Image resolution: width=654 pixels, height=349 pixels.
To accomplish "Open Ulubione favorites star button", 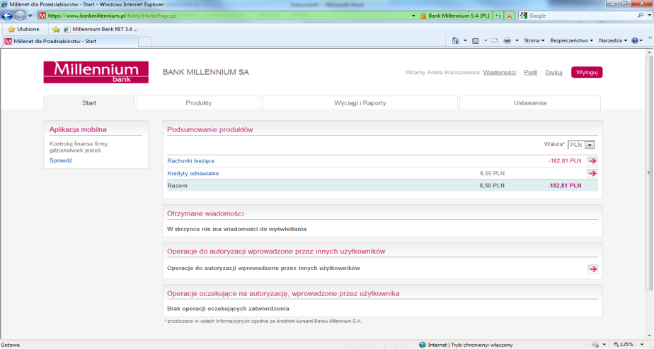I will [24, 29].
